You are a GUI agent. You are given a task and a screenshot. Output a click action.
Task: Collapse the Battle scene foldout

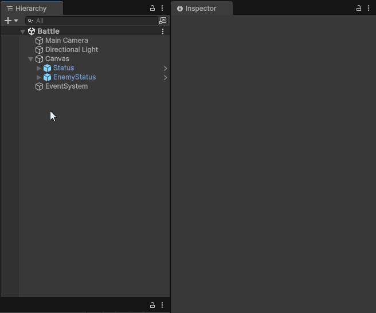point(23,31)
